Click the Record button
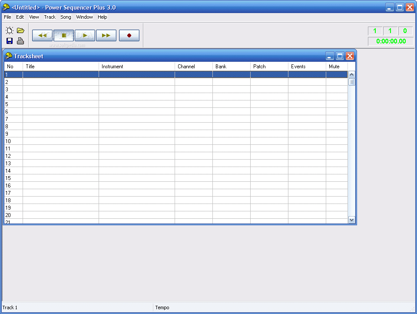 point(129,35)
